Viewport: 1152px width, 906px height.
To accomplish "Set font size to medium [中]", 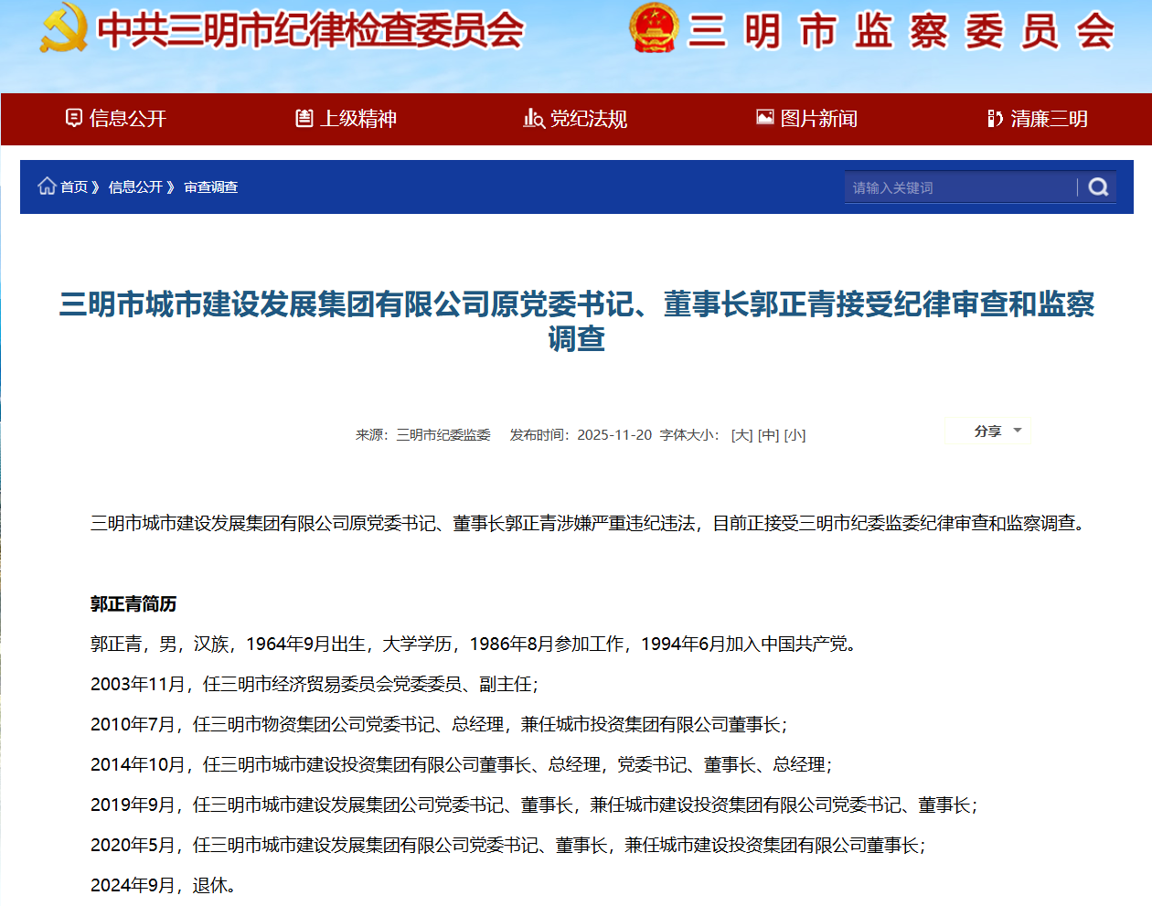I will tap(768, 435).
